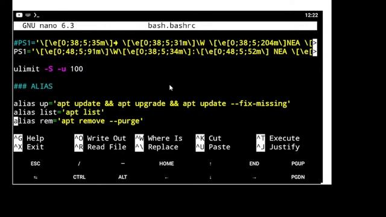The height and width of the screenshot is (217, 386).
Task: Tap the PGUP extra key
Action: [298, 163]
